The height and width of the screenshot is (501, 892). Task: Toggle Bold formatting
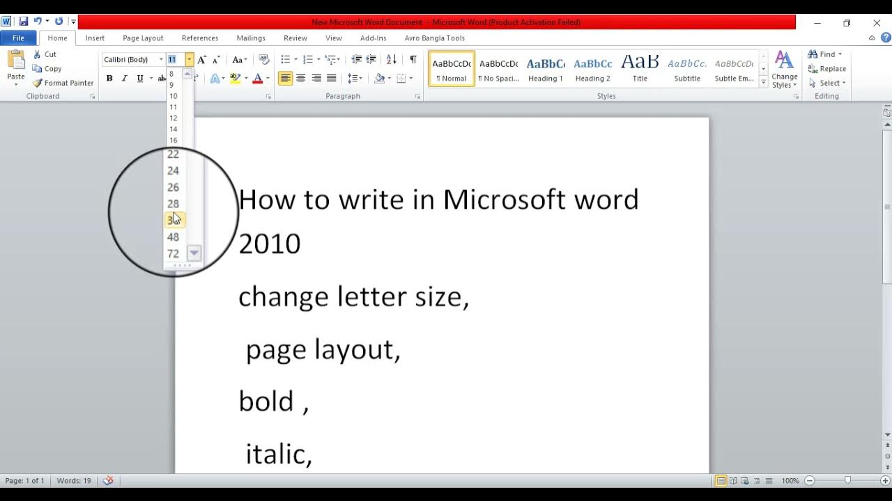109,79
